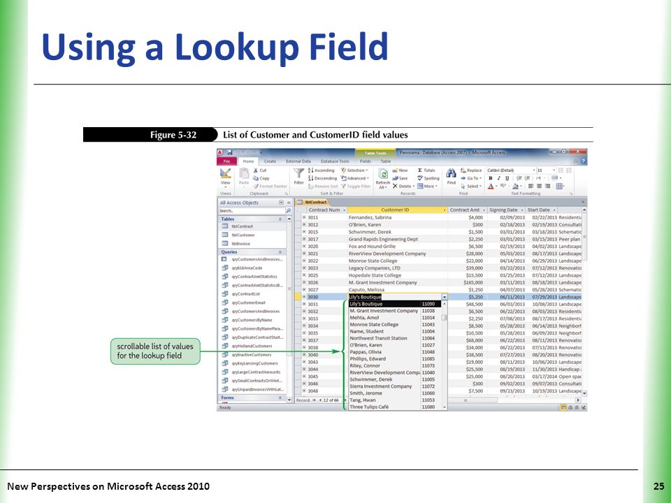Screen dimensions: 671x503
Task: Open the Selection filter dropdown
Action: click(355, 170)
